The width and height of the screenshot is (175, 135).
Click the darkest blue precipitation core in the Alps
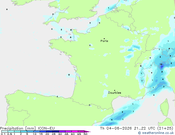coord(162,67)
